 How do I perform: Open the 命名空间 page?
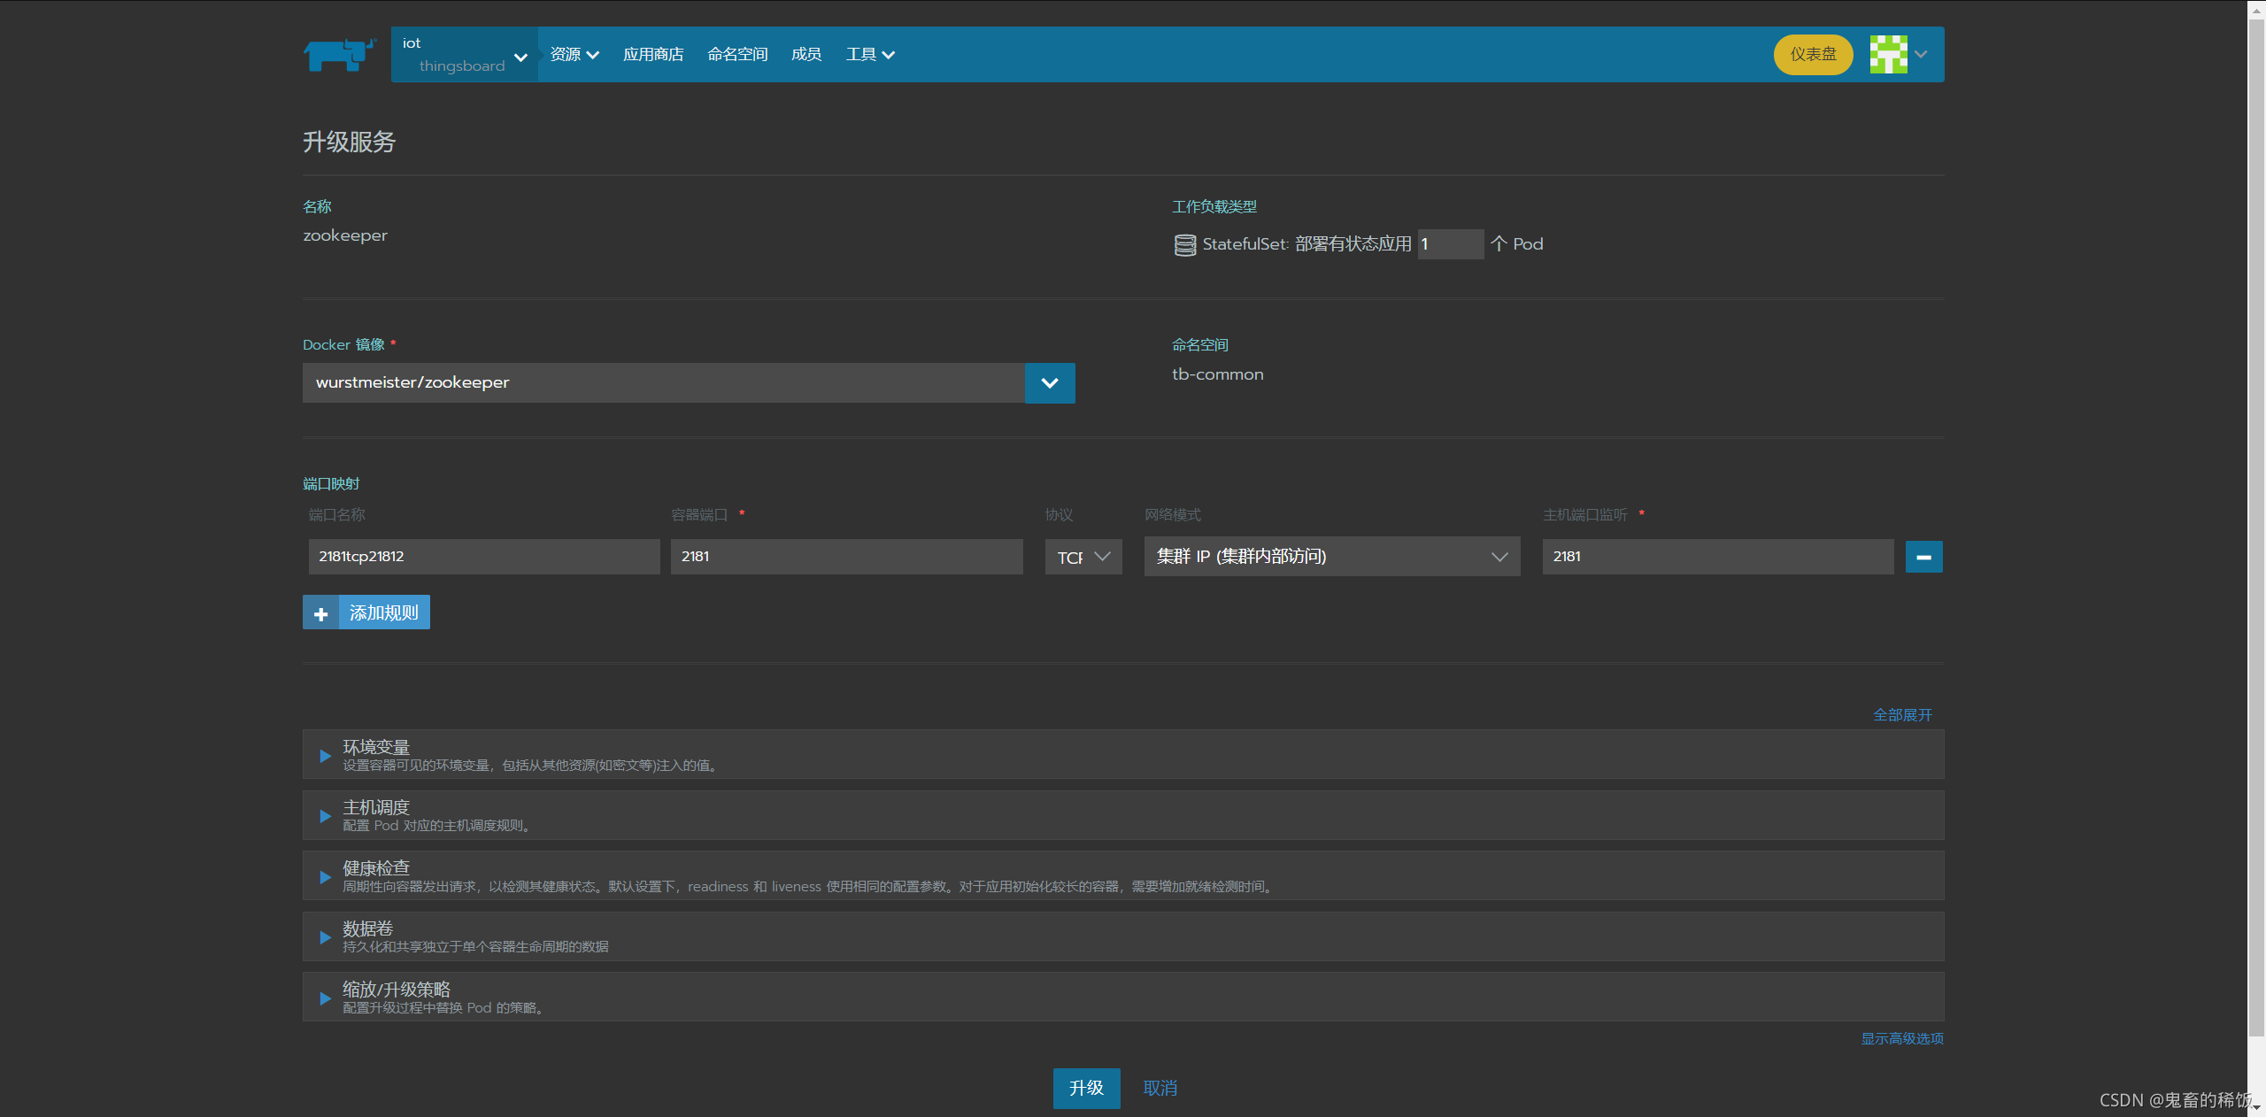point(737,54)
